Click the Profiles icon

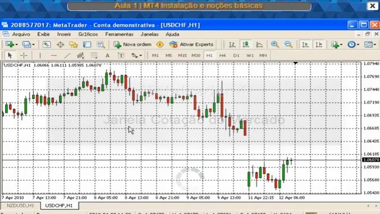[26, 45]
